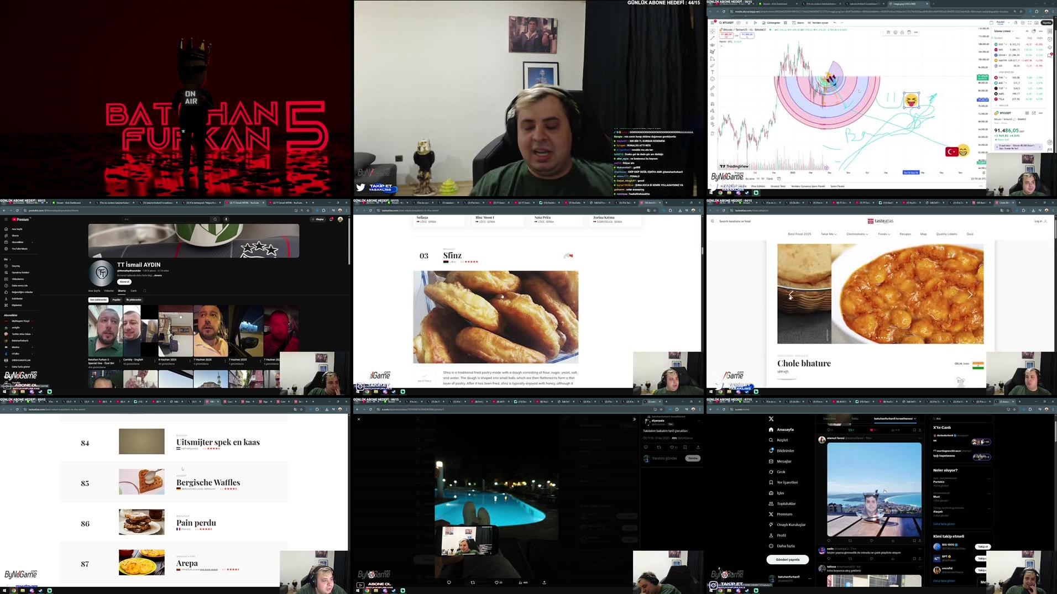The image size is (1057, 594).
Task: Switch to the Videolar channel tab
Action: (109, 291)
